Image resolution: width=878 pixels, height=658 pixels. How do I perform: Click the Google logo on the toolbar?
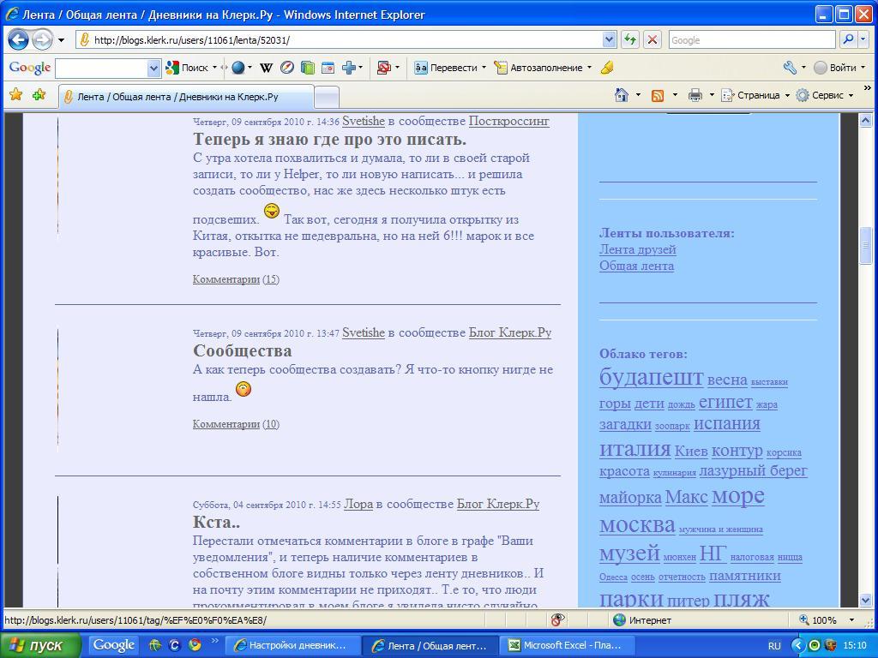click(x=30, y=68)
